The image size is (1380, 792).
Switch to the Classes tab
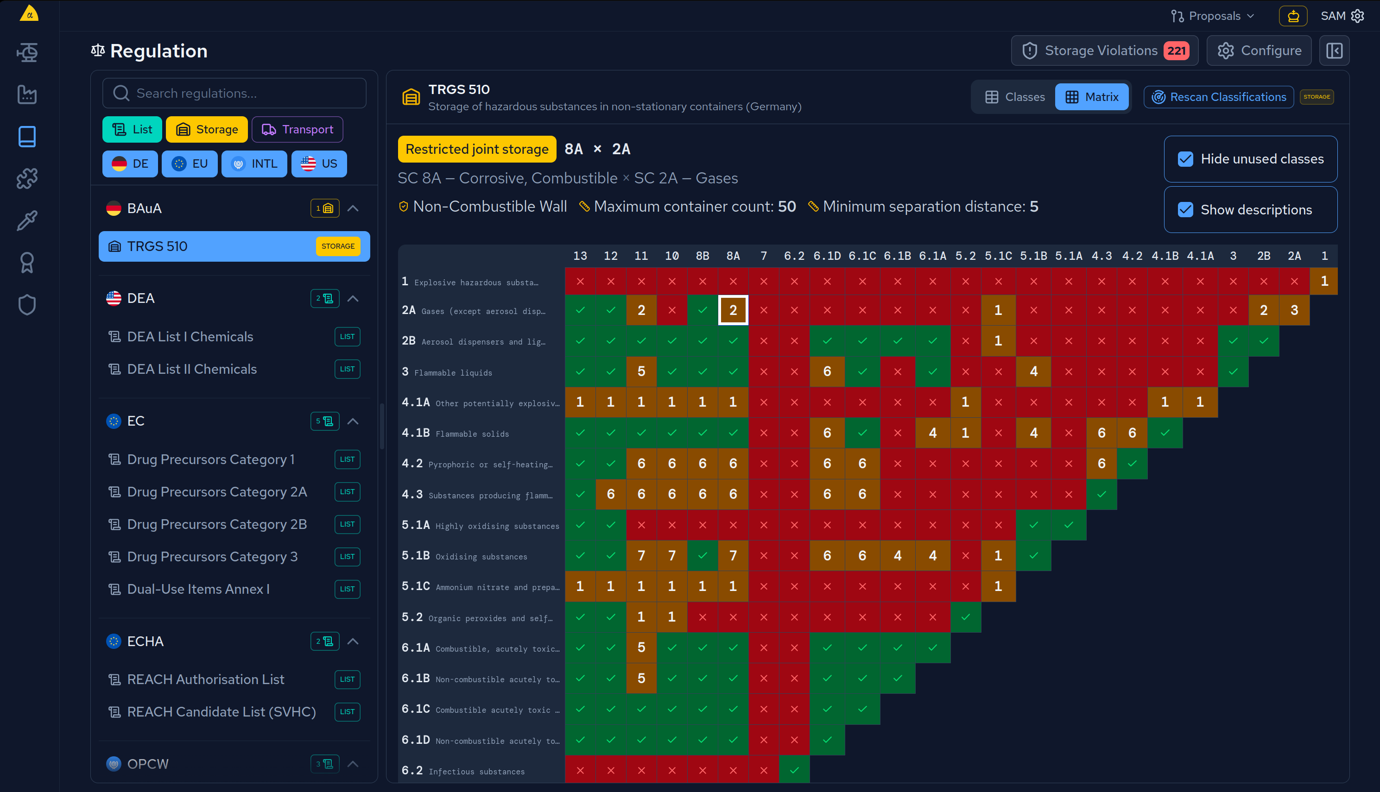(1013, 96)
